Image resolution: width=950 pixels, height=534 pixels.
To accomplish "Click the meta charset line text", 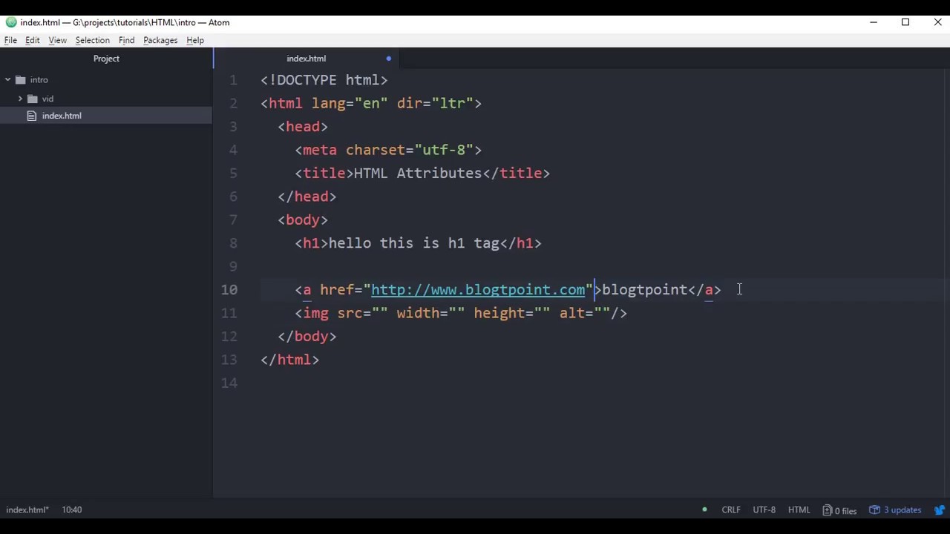I will click(389, 150).
